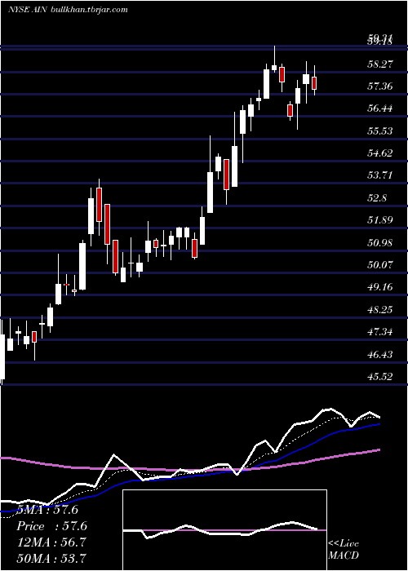
Task: Select the 50.07 price level label
Action: (x=380, y=265)
